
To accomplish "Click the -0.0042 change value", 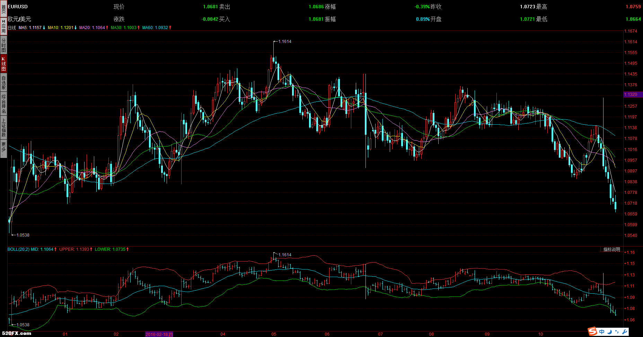I will [210, 19].
